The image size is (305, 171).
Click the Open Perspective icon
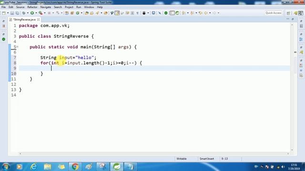288,13
